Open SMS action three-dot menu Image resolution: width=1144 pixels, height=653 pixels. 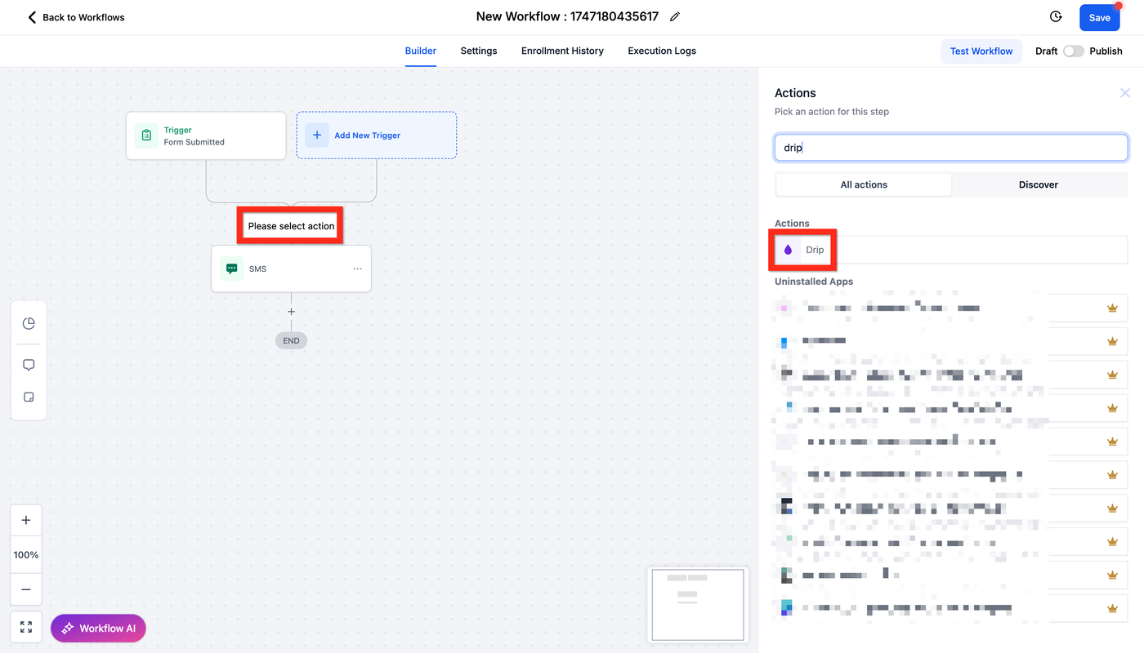point(357,269)
